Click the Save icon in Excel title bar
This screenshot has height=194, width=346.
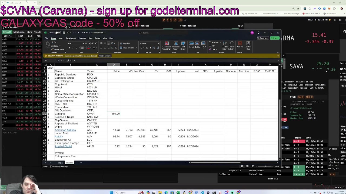click(64, 33)
